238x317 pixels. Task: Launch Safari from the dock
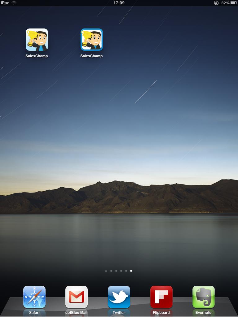(x=34, y=297)
